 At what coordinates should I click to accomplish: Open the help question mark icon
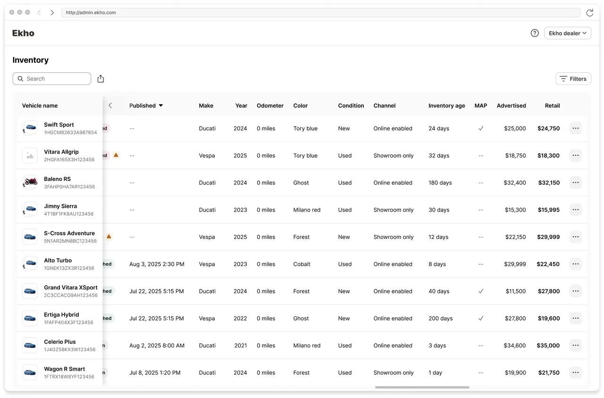coord(535,33)
